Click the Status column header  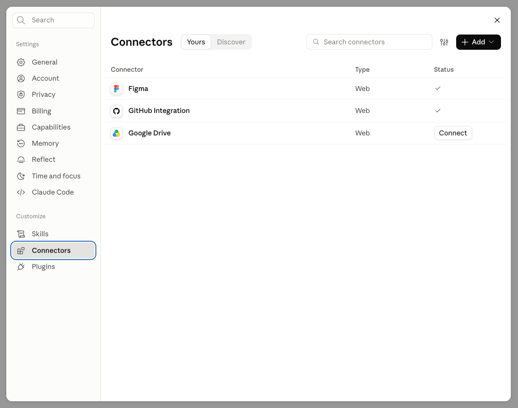point(444,69)
